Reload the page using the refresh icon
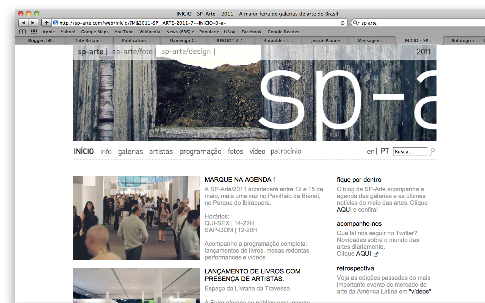This screenshot has width=485, height=303. [343, 23]
